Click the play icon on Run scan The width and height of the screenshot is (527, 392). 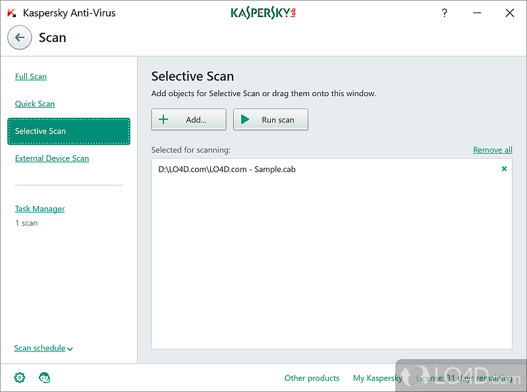coord(245,120)
